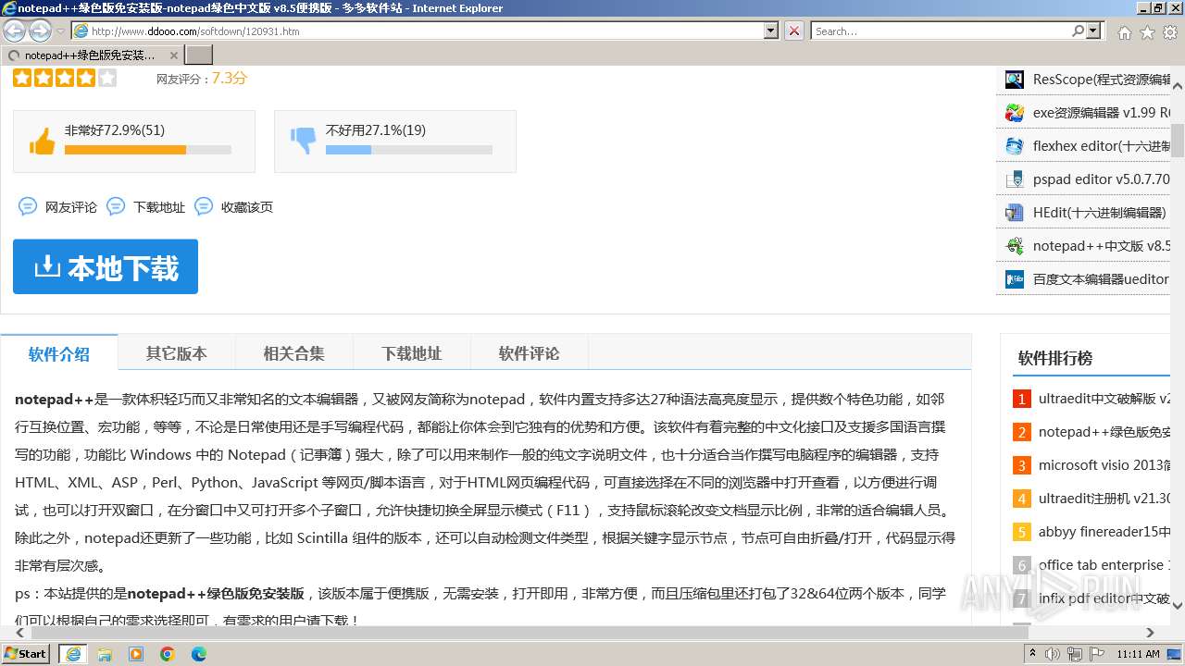Open the ultraedit注册机 ranking link

[x=1104, y=499]
